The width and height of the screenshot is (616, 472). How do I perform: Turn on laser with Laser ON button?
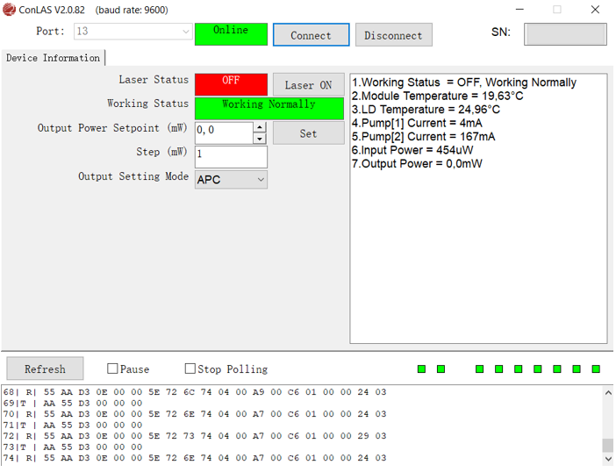(308, 85)
